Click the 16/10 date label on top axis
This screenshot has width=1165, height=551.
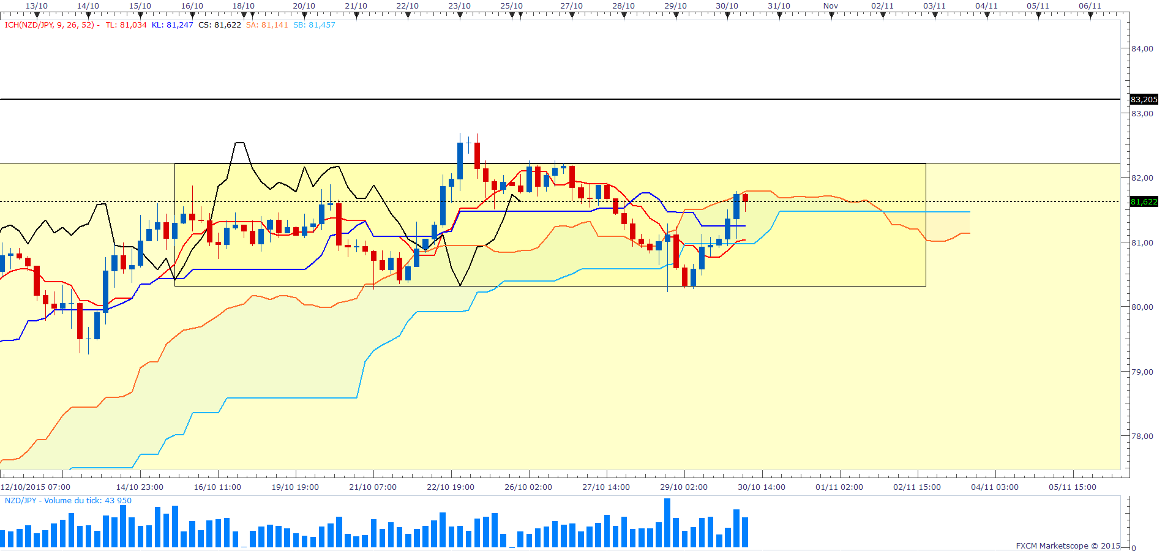click(x=192, y=6)
